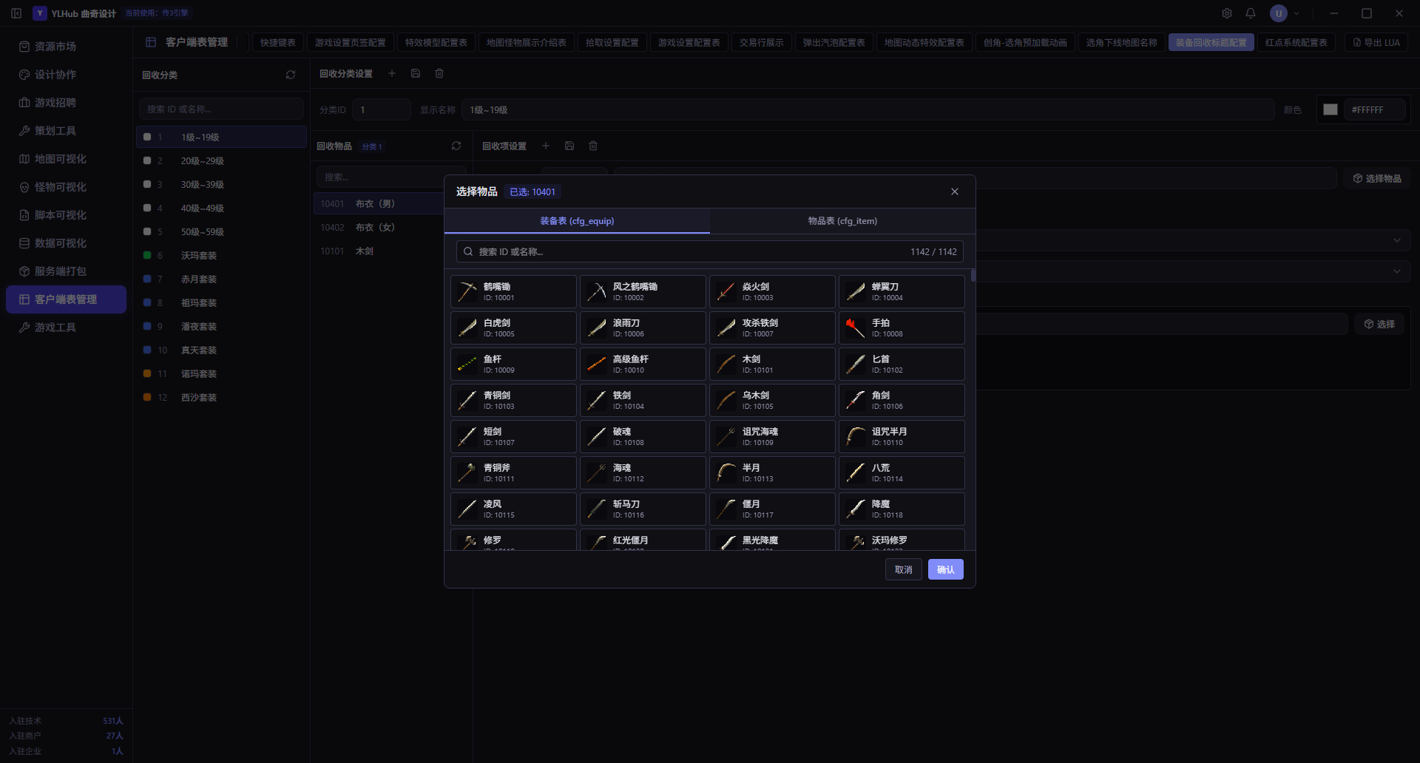Click the plus icon next to 回收分类设置

392,73
